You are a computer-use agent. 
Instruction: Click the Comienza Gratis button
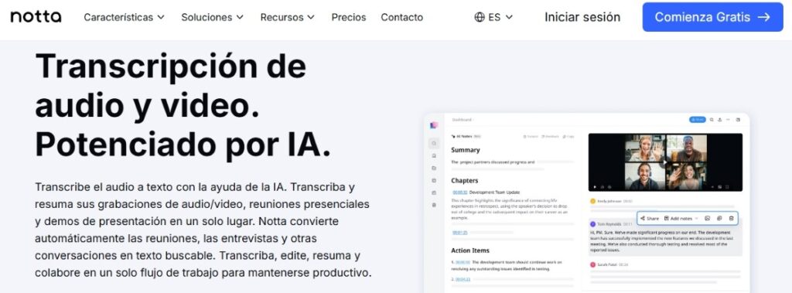coord(712,17)
